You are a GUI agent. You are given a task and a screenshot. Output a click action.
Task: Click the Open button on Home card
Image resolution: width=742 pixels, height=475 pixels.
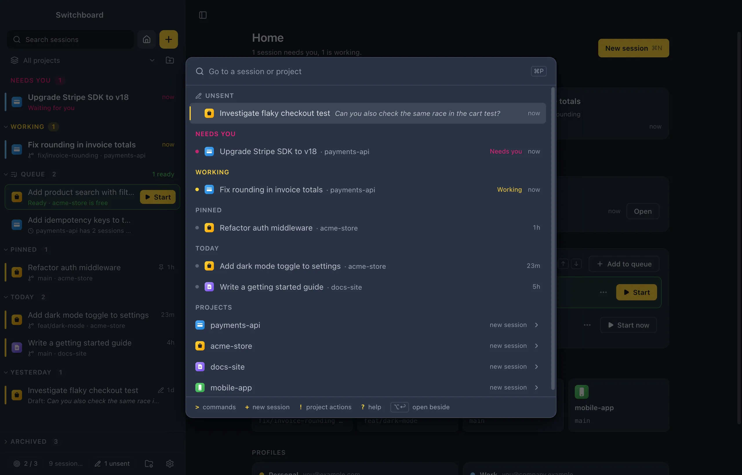[x=643, y=211]
